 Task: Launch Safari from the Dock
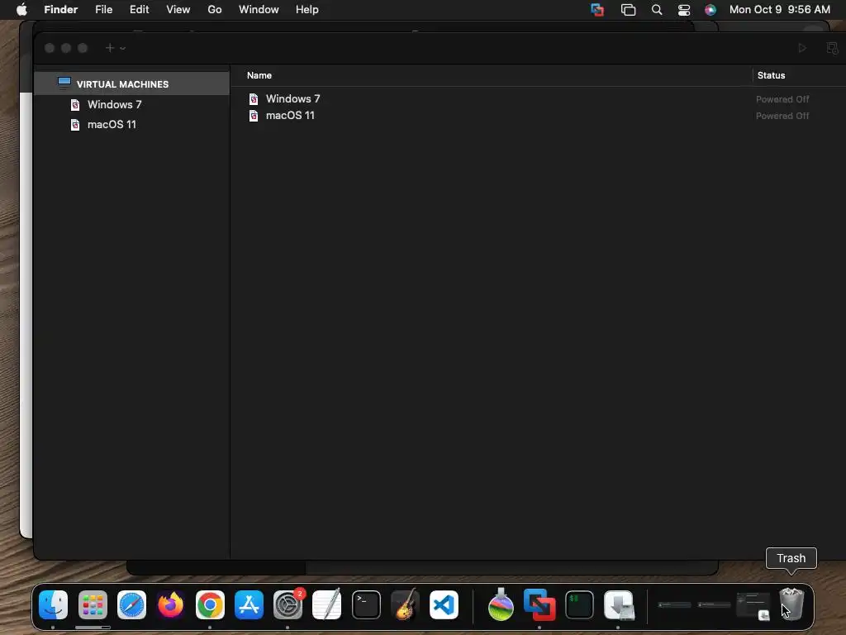(131, 604)
